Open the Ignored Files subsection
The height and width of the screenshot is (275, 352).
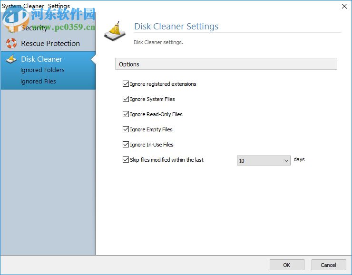pos(38,81)
